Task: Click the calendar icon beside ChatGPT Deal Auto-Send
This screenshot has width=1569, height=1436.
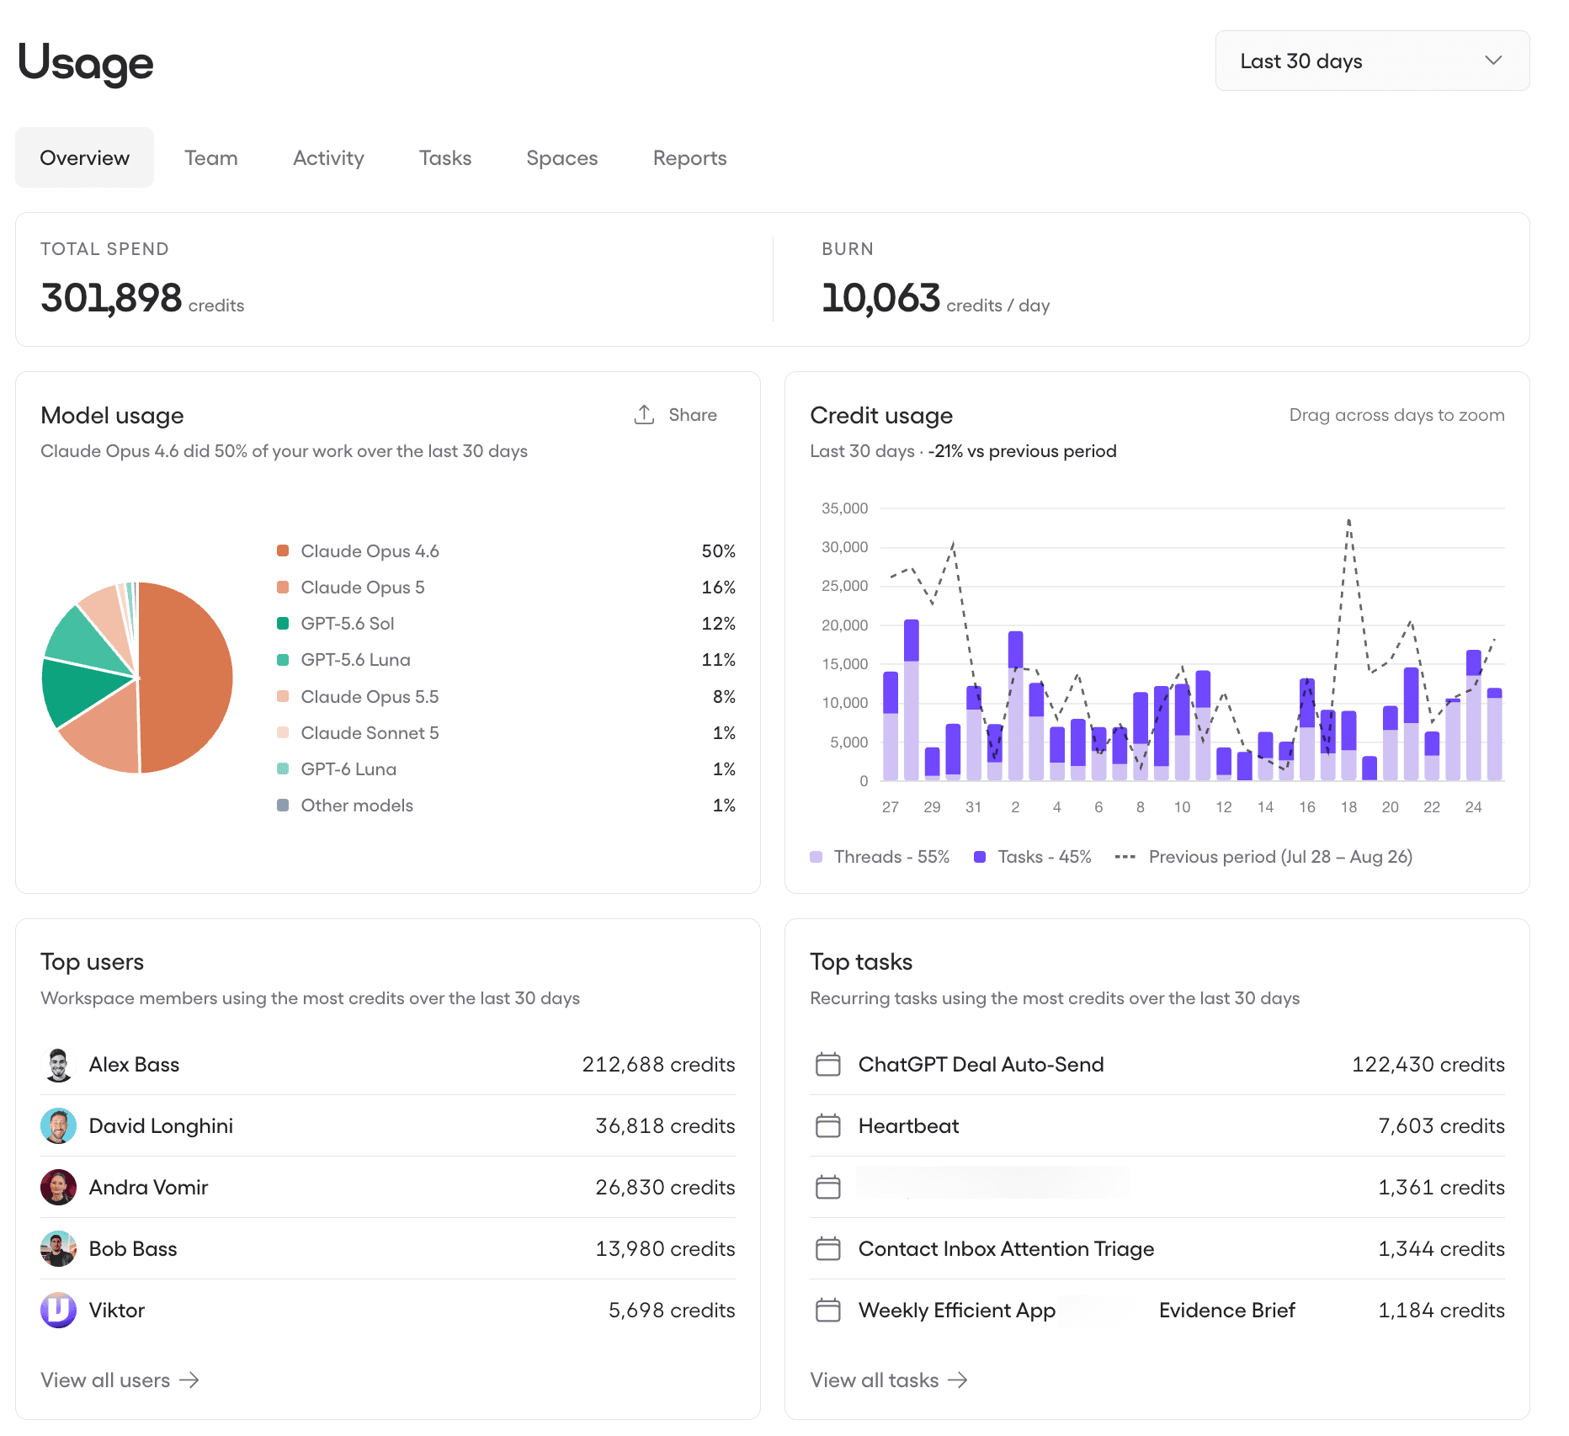Action: [x=828, y=1065]
